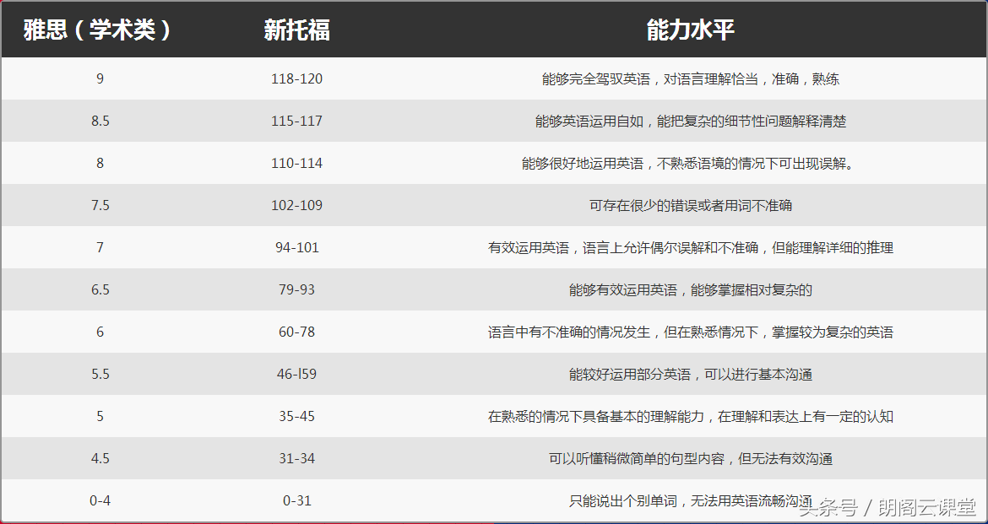The image size is (988, 524).
Task: Select the IELTS score cell "7.5"
Action: click(x=100, y=205)
